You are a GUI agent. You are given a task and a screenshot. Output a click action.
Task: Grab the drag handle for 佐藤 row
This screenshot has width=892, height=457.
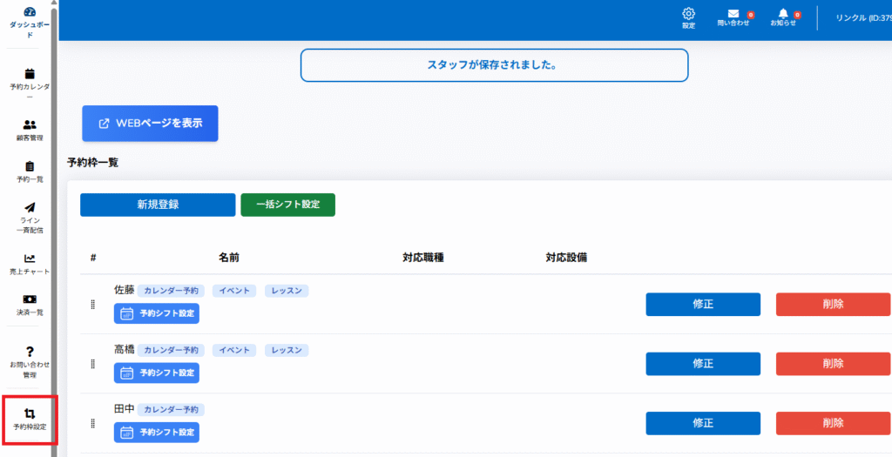point(92,305)
